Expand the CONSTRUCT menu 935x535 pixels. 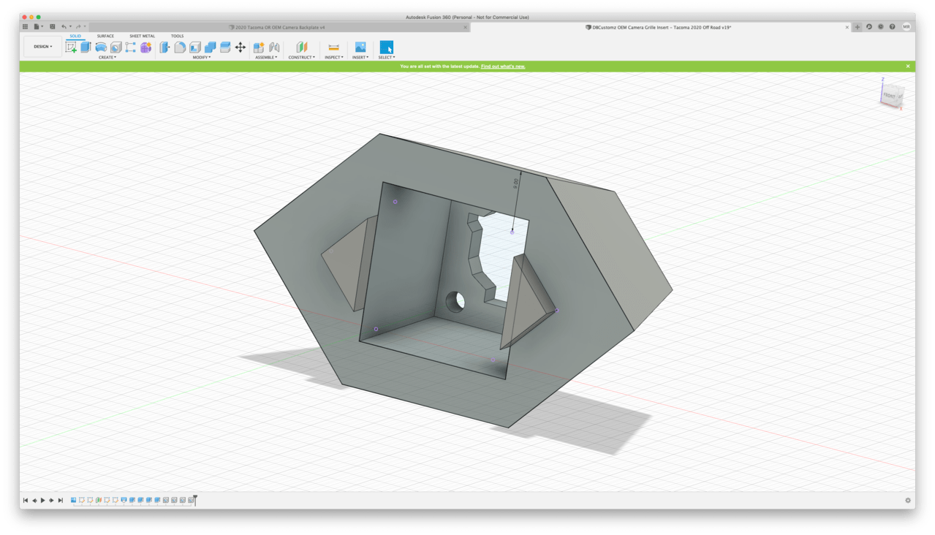pyautogui.click(x=302, y=57)
